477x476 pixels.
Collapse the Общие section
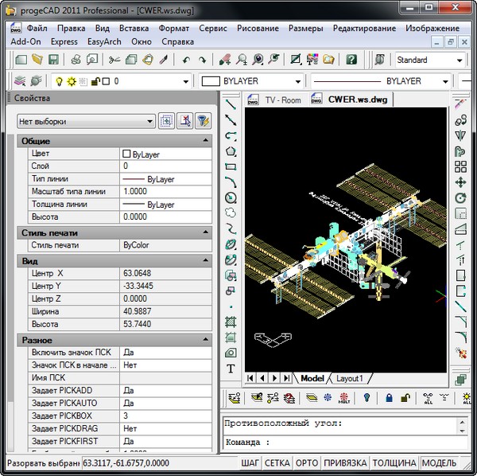[206, 140]
